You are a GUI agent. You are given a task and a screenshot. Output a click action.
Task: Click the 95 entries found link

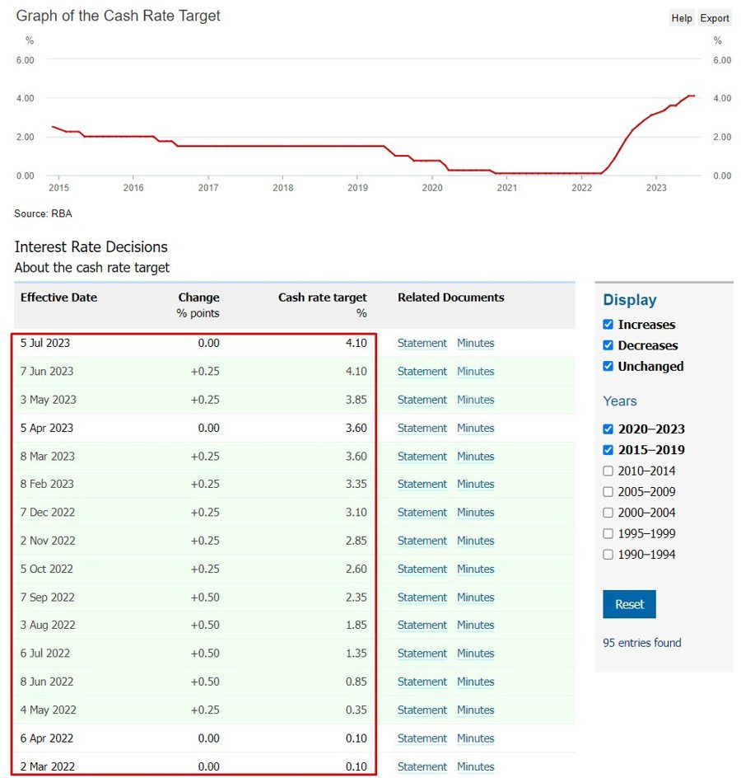[641, 643]
